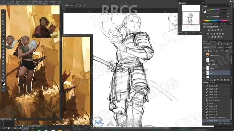
Task: Open the Edit menu
Action: [13, 2]
